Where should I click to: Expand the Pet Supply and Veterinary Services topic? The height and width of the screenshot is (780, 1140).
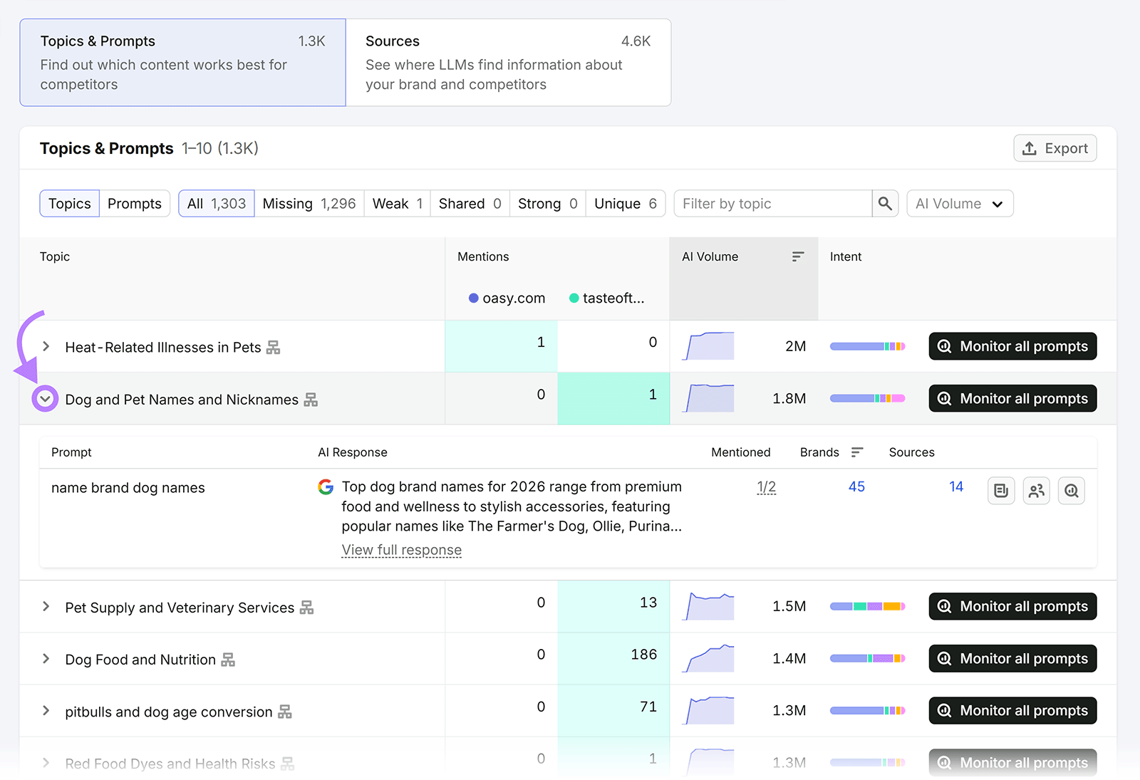click(46, 606)
